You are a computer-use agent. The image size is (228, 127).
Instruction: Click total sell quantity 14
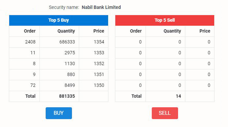[x=178, y=96]
